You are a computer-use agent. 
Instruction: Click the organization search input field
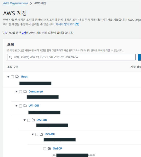pyautogui.click(x=71, y=57)
